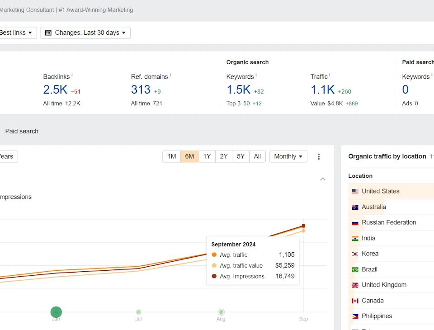Click the organic Keywords info icon
Image resolution: width=434 pixels, height=330 pixels.
[x=256, y=75]
